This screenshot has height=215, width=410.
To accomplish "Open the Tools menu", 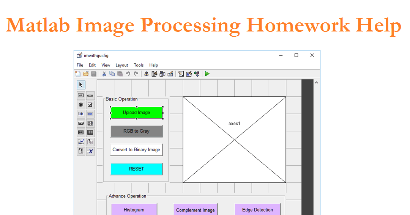I will [139, 65].
